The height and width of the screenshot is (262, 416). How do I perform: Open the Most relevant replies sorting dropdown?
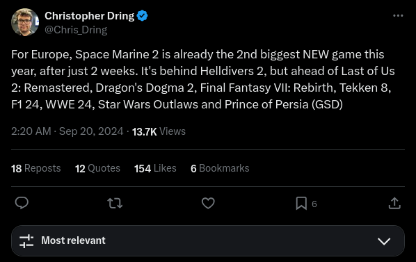[208, 241]
